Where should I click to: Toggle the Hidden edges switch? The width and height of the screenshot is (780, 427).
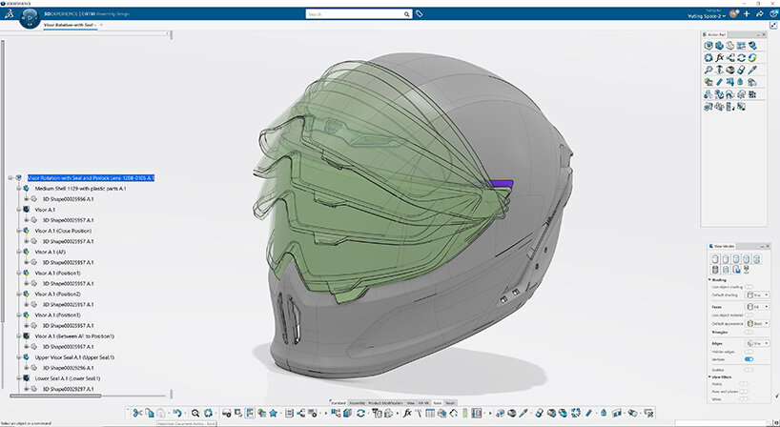[749, 350]
